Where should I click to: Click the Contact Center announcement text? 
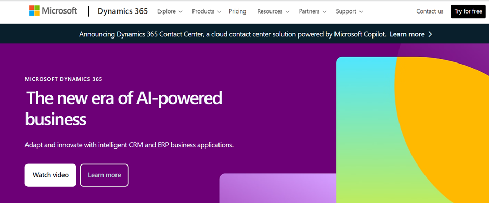[x=233, y=34]
